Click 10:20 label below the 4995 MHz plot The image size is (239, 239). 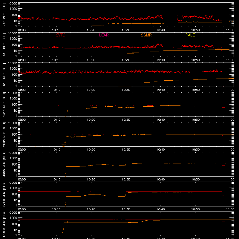(91, 180)
